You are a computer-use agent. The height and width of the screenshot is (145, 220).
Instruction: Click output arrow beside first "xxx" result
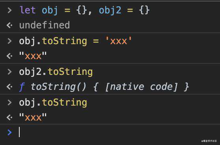9,56
